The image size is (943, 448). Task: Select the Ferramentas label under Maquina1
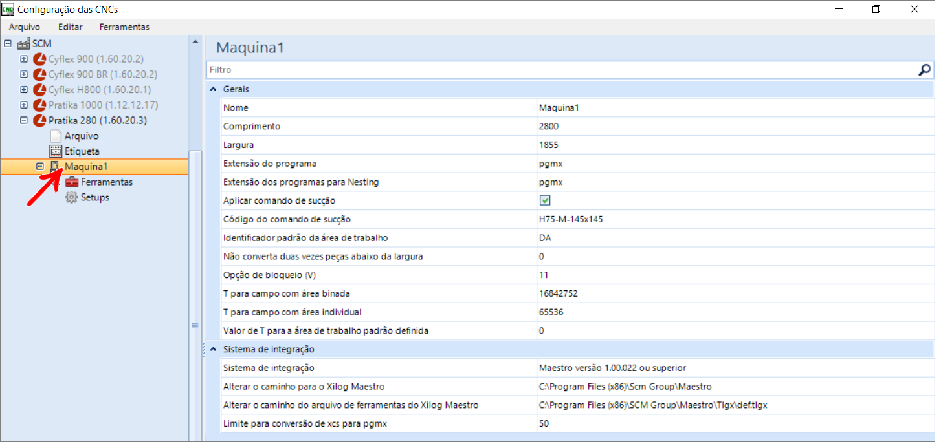pyautogui.click(x=107, y=182)
